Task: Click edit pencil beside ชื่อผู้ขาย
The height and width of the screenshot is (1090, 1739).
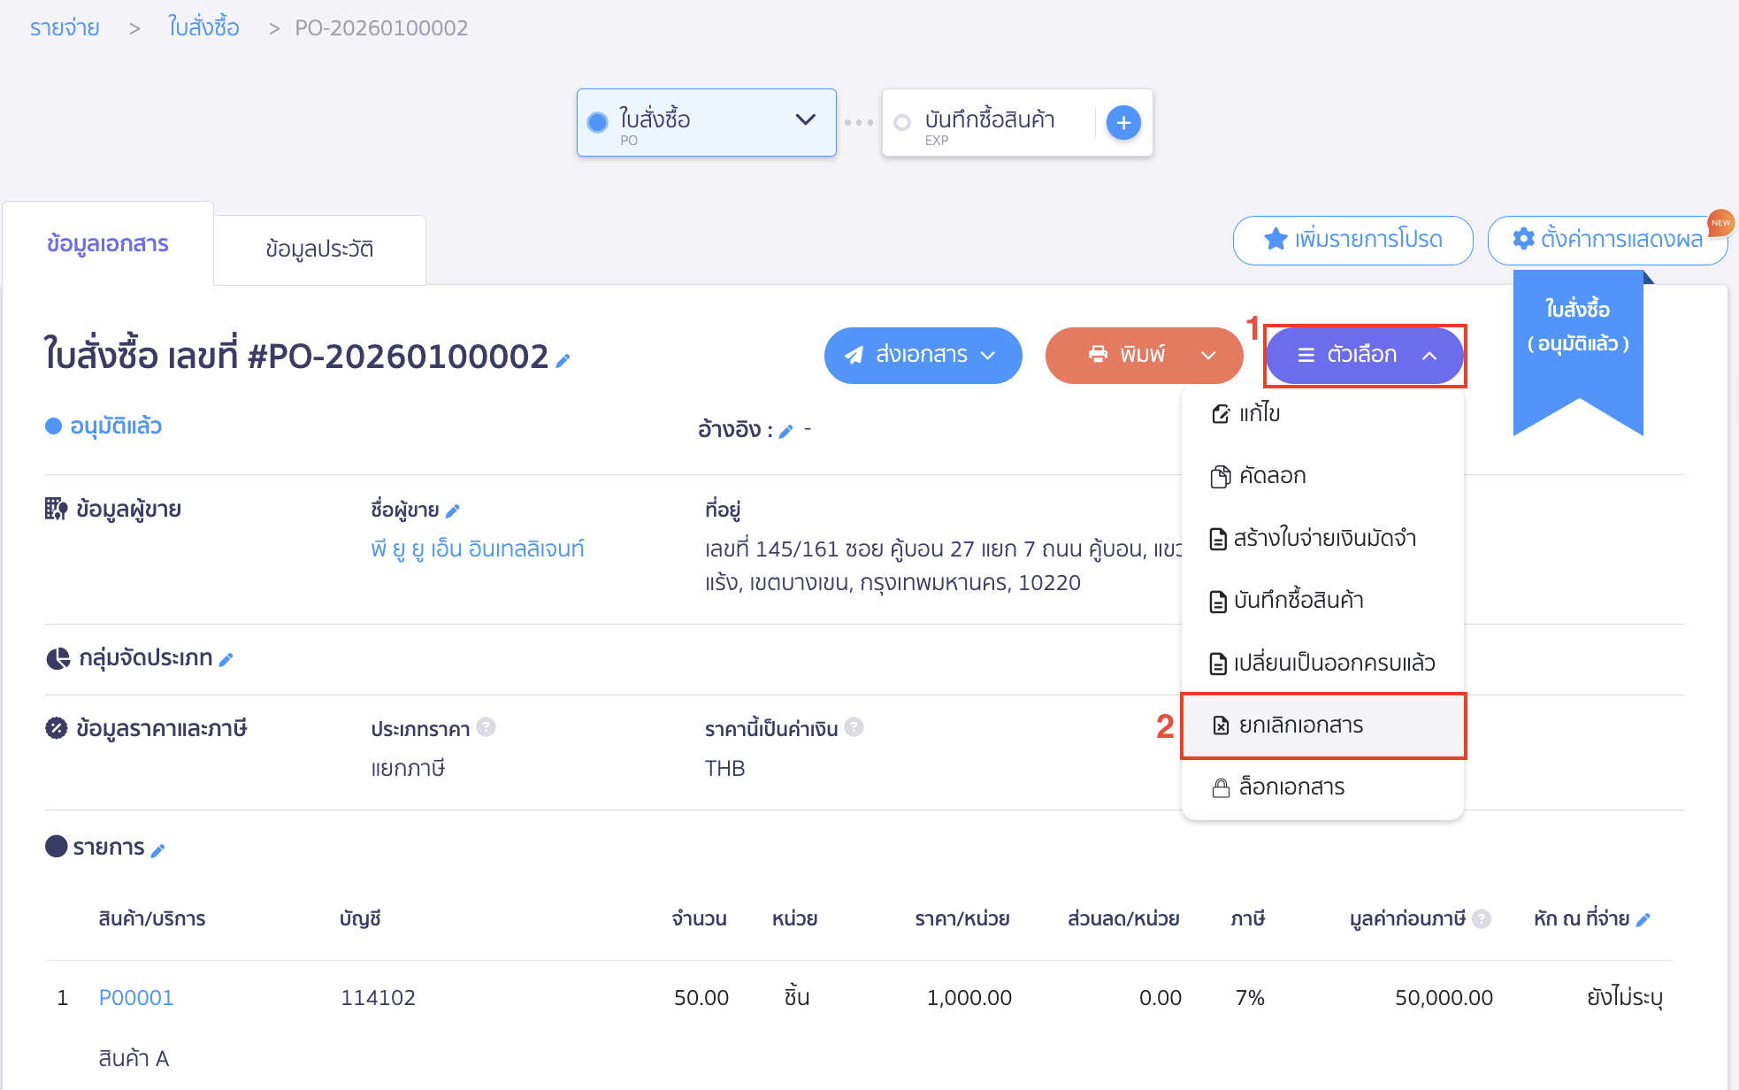Action: [453, 510]
